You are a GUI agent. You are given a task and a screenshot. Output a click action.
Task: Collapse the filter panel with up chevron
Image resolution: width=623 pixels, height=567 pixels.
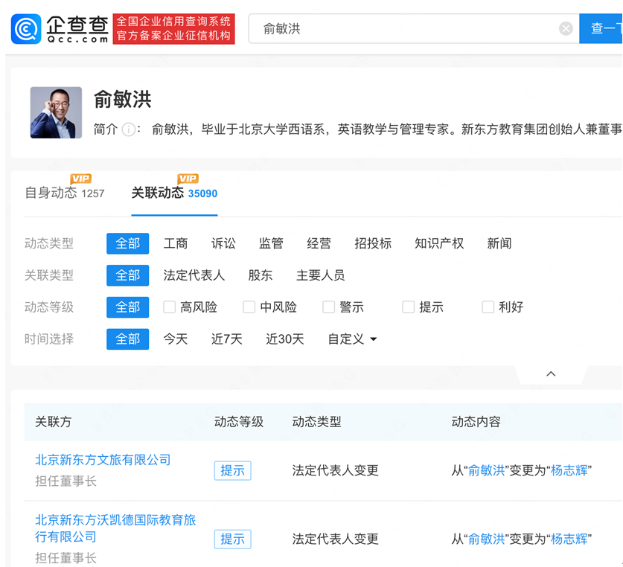[x=551, y=374]
